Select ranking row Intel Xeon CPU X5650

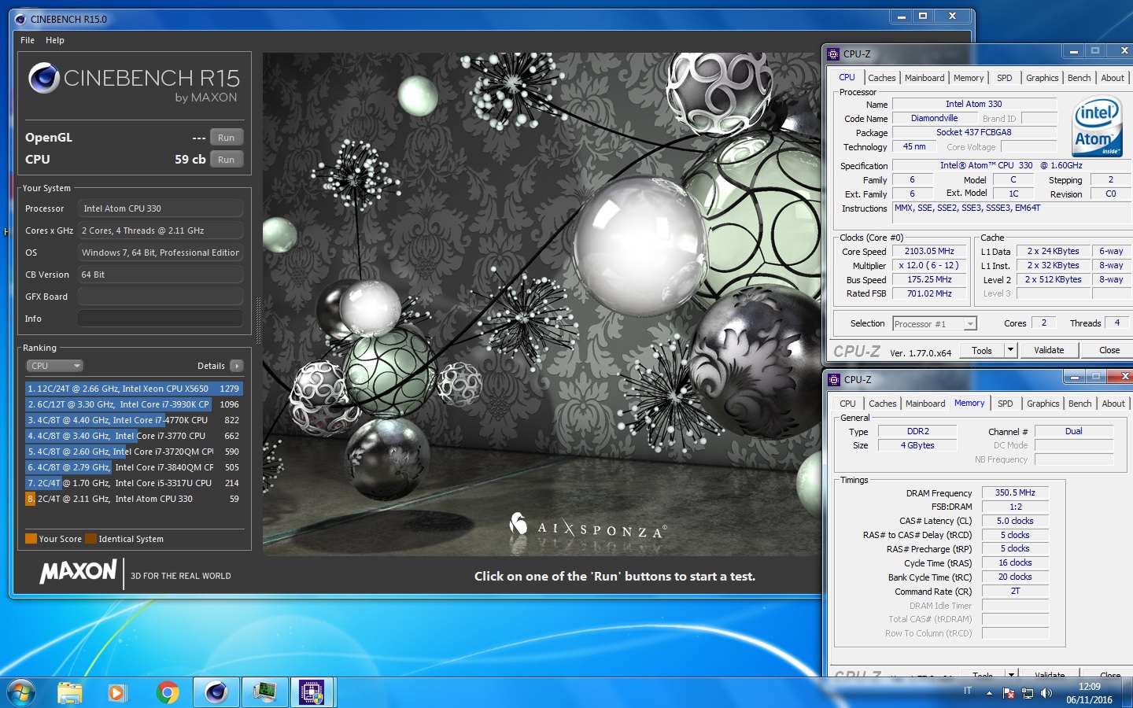click(x=134, y=389)
